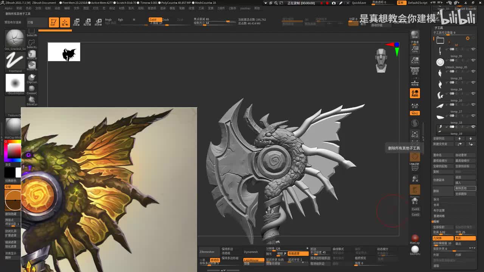
Task: Open the QuickSave menu item
Action: 359,3
